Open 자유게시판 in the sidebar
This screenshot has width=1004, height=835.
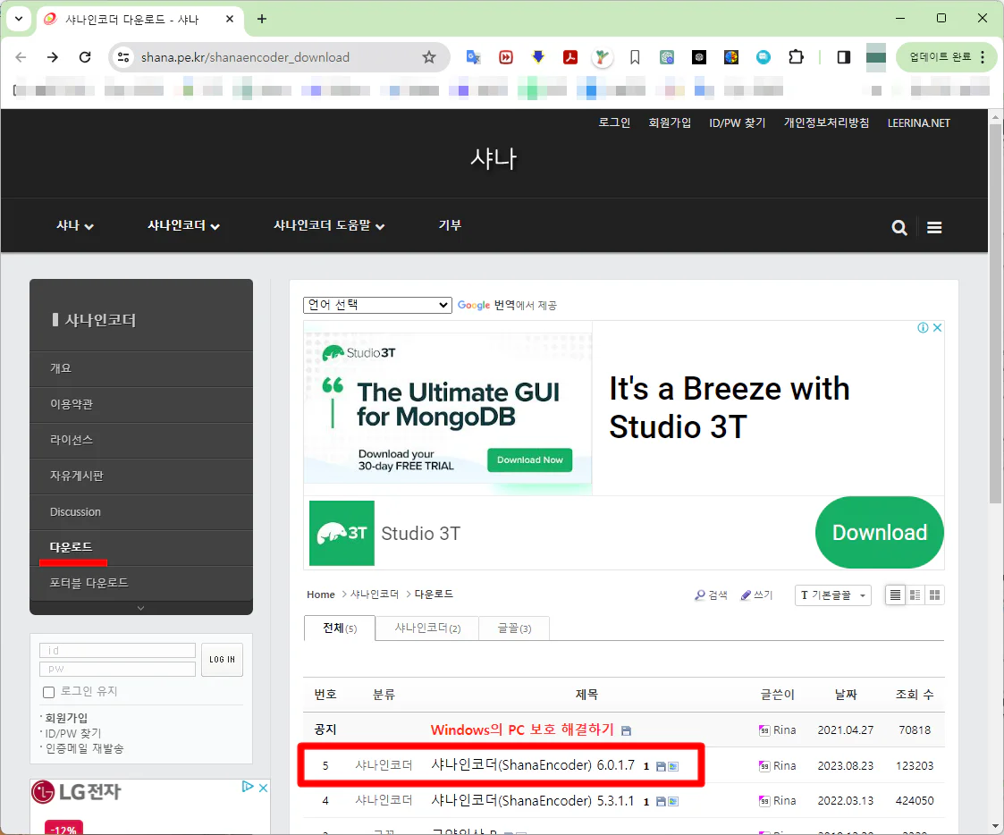tap(141, 476)
